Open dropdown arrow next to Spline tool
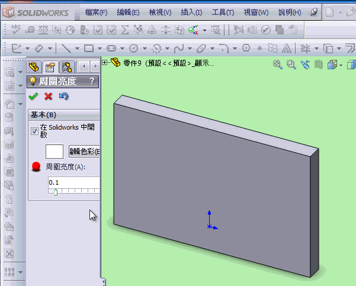 click(x=190, y=49)
